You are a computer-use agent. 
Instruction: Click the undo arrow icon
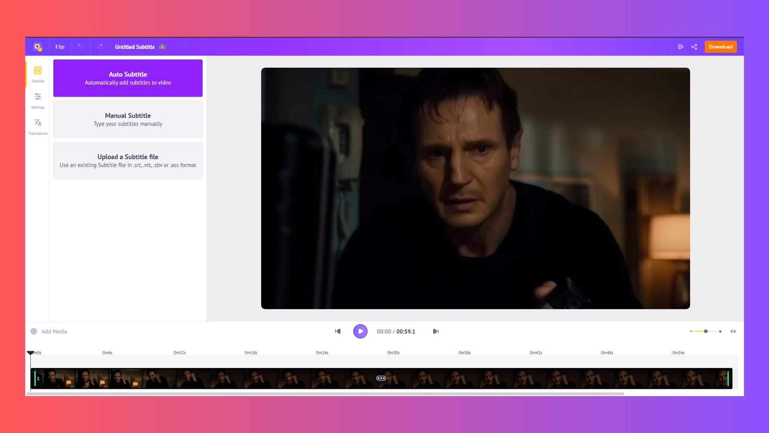point(80,47)
